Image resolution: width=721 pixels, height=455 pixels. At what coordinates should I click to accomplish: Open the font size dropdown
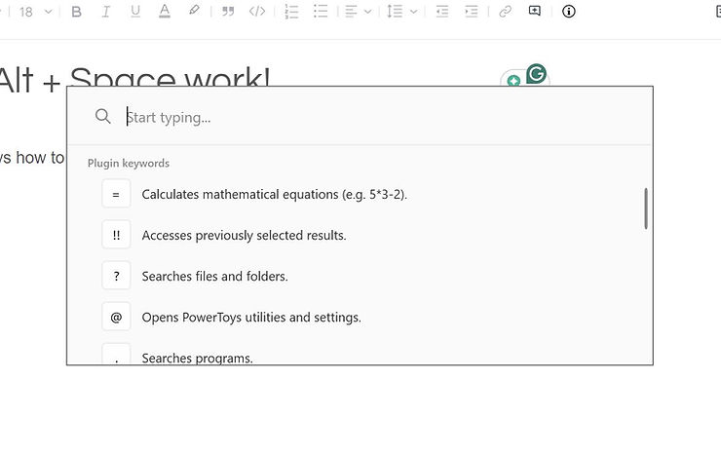37,12
